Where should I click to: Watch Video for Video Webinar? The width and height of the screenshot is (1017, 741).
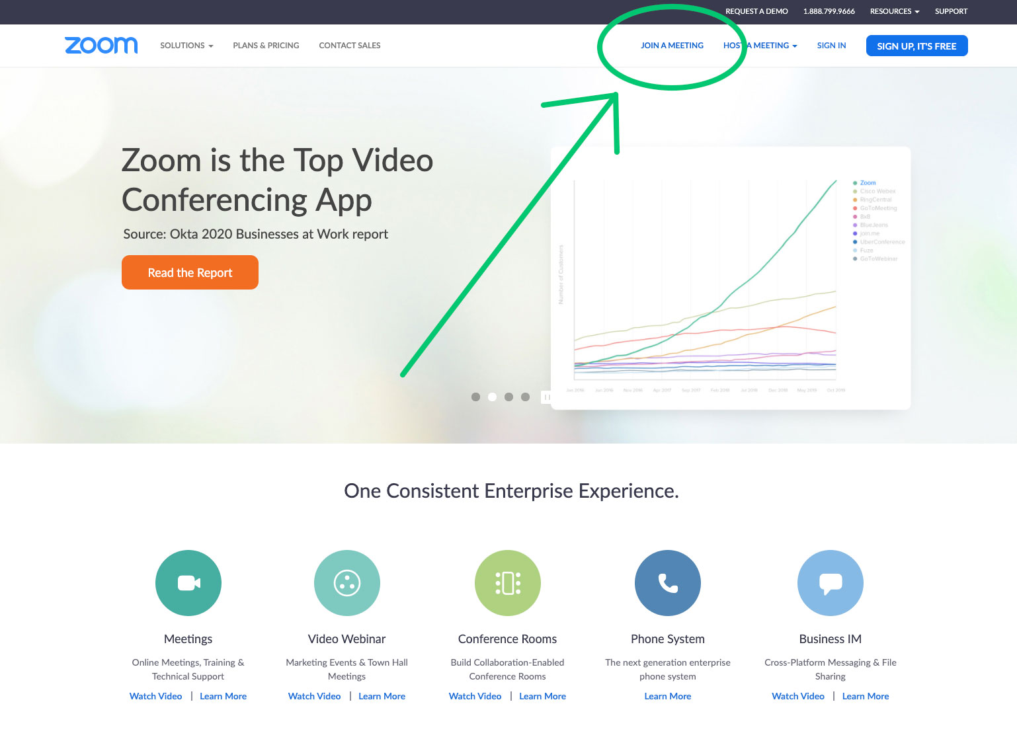[314, 696]
